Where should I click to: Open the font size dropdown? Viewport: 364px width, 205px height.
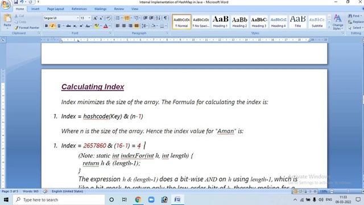pos(89,18)
